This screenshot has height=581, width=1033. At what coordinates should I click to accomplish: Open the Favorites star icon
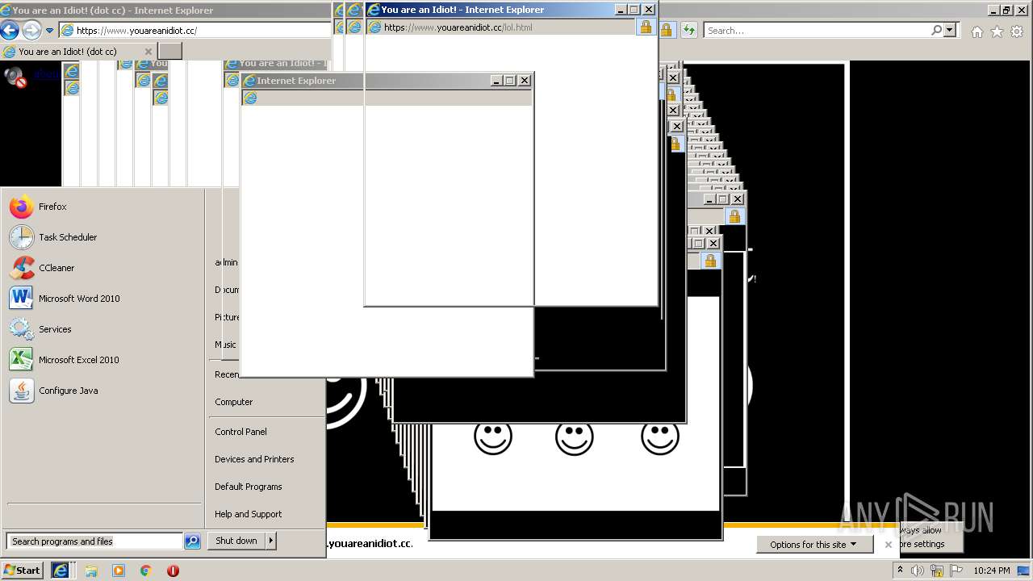click(x=997, y=31)
